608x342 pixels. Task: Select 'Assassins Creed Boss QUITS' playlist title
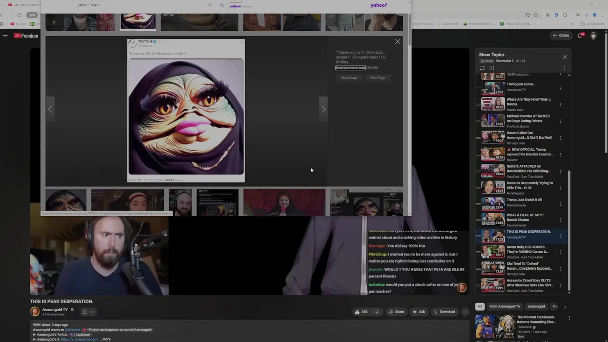(530, 283)
